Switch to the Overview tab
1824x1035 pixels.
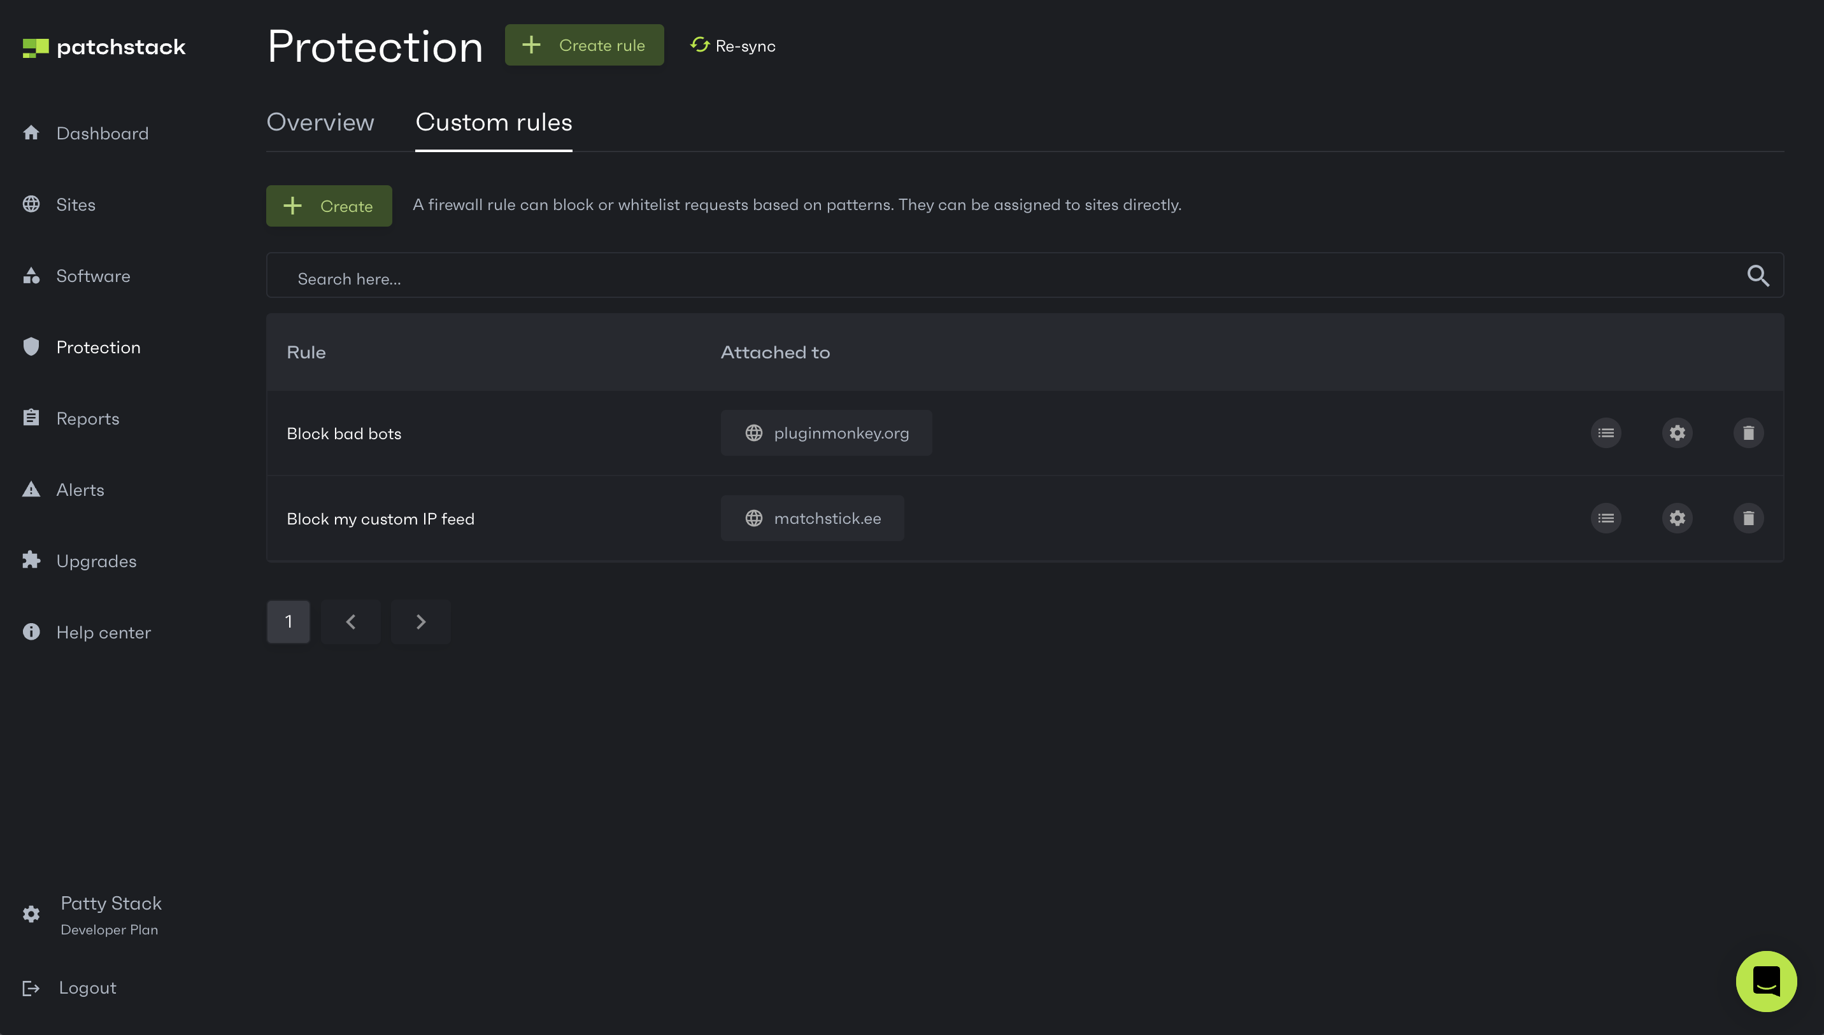click(x=320, y=122)
